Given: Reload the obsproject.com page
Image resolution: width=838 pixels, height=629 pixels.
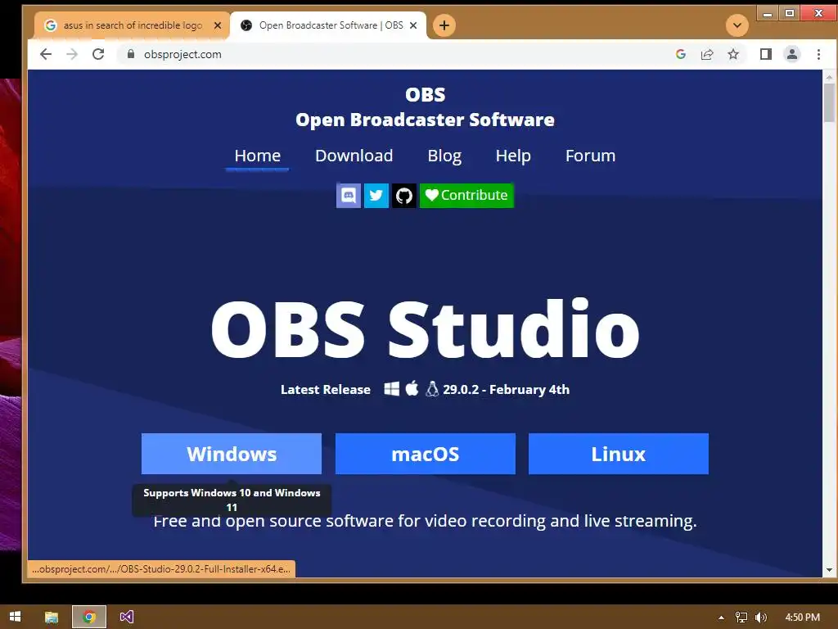Looking at the screenshot, I should (98, 54).
